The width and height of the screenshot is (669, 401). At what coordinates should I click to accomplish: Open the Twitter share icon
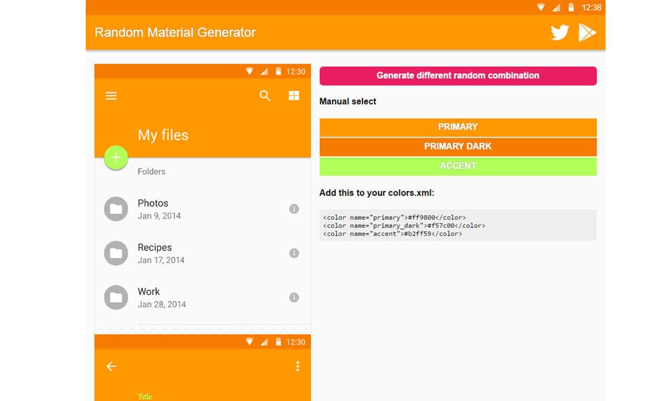(x=559, y=31)
